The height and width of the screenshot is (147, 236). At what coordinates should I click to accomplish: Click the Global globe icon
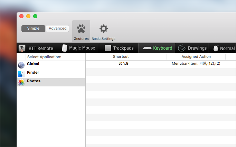point(21,65)
